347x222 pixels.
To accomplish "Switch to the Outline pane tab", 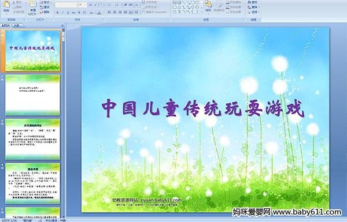I will click(x=17, y=25).
